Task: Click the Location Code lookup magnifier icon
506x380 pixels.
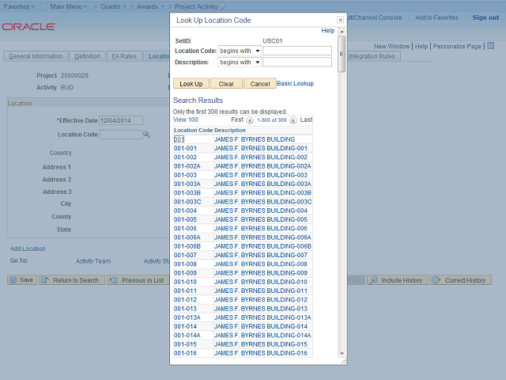Action: click(x=146, y=135)
